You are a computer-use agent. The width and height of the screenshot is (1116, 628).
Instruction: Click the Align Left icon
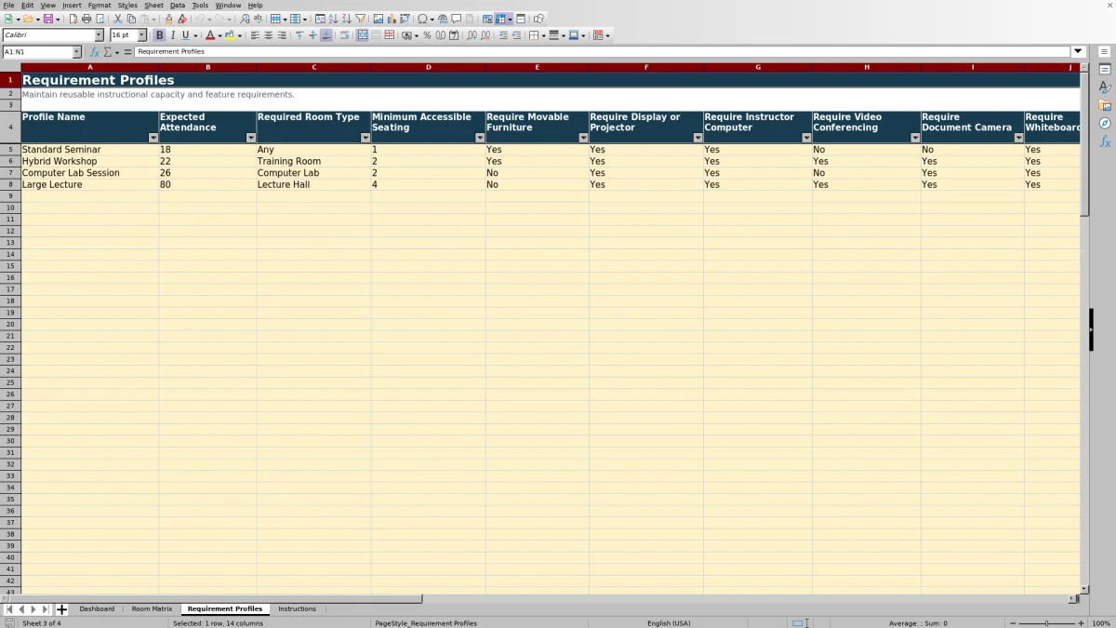[255, 35]
